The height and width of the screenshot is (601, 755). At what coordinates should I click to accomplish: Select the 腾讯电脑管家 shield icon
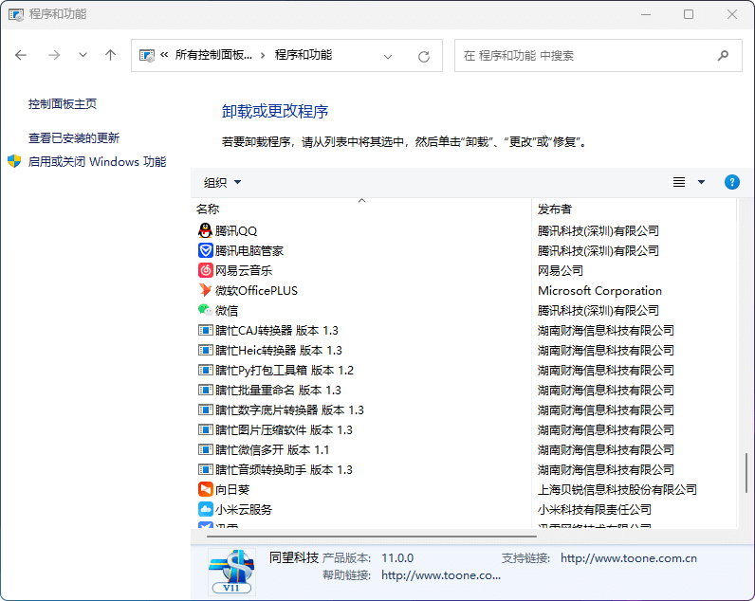click(x=205, y=250)
